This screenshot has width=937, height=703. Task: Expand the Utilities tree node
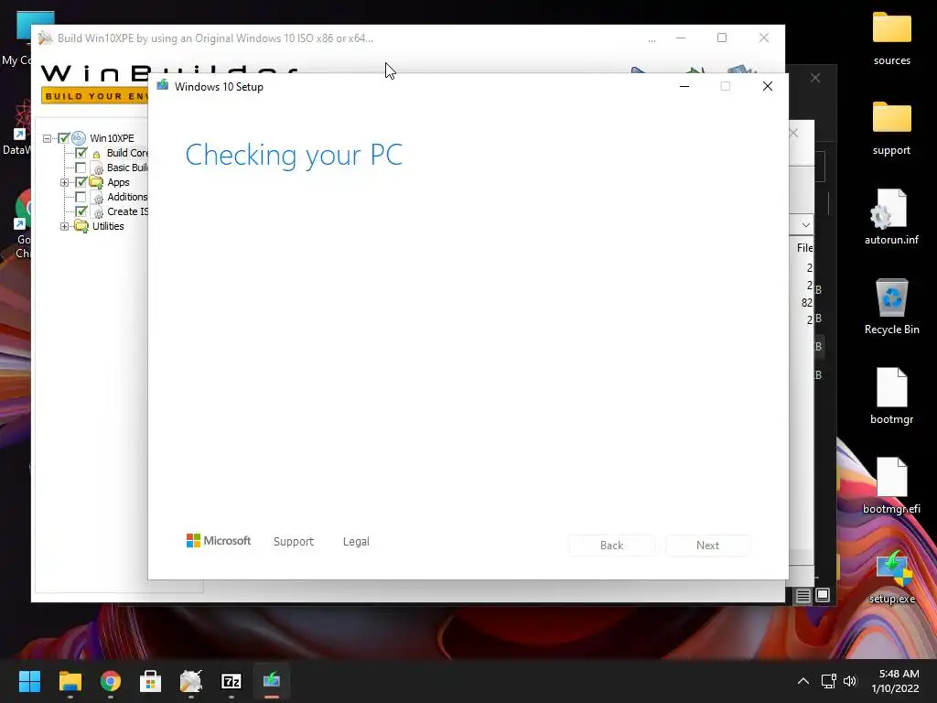point(65,226)
